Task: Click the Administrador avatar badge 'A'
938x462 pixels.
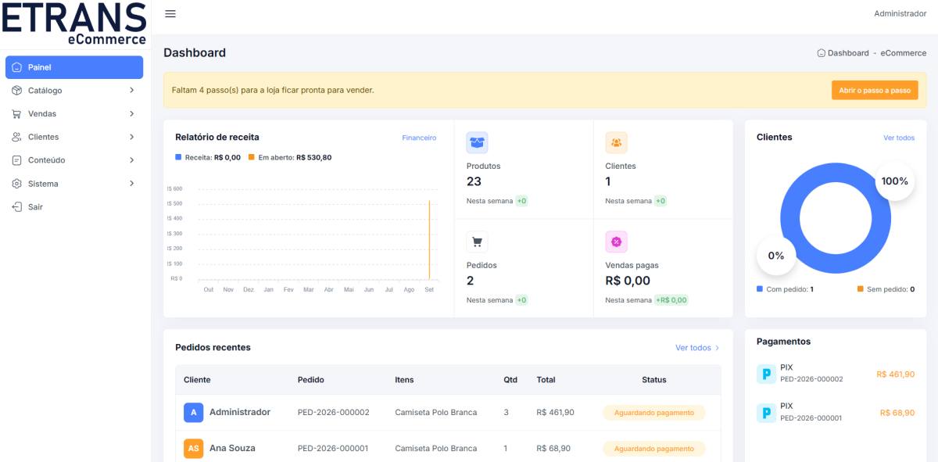Action: [x=194, y=413]
